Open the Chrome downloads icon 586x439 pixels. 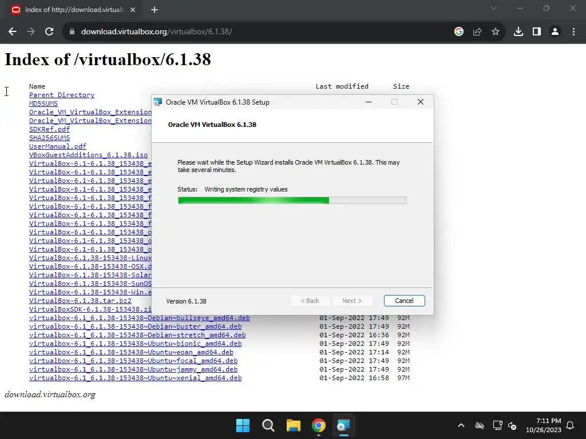point(518,32)
